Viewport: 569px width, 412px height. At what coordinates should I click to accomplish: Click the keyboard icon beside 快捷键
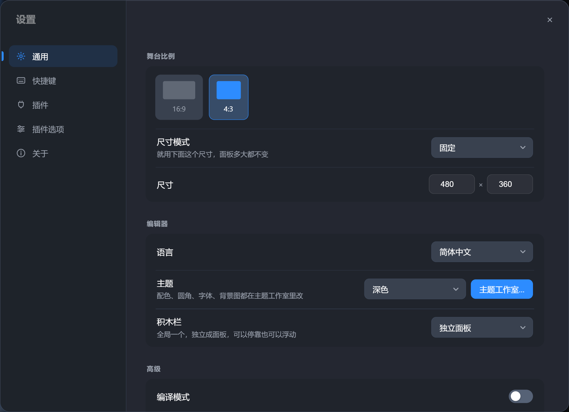coord(21,81)
